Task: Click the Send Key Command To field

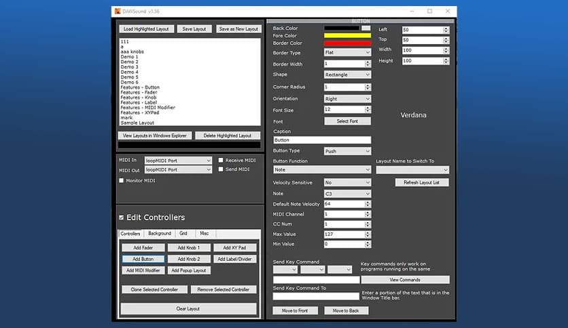Action: tap(316, 296)
